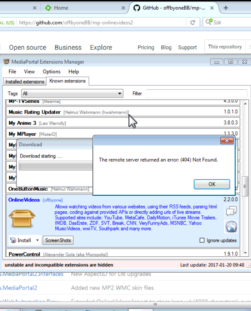The width and height of the screenshot is (251, 311).
Task: Reload the GitHub page in the browser
Action: (193, 22)
